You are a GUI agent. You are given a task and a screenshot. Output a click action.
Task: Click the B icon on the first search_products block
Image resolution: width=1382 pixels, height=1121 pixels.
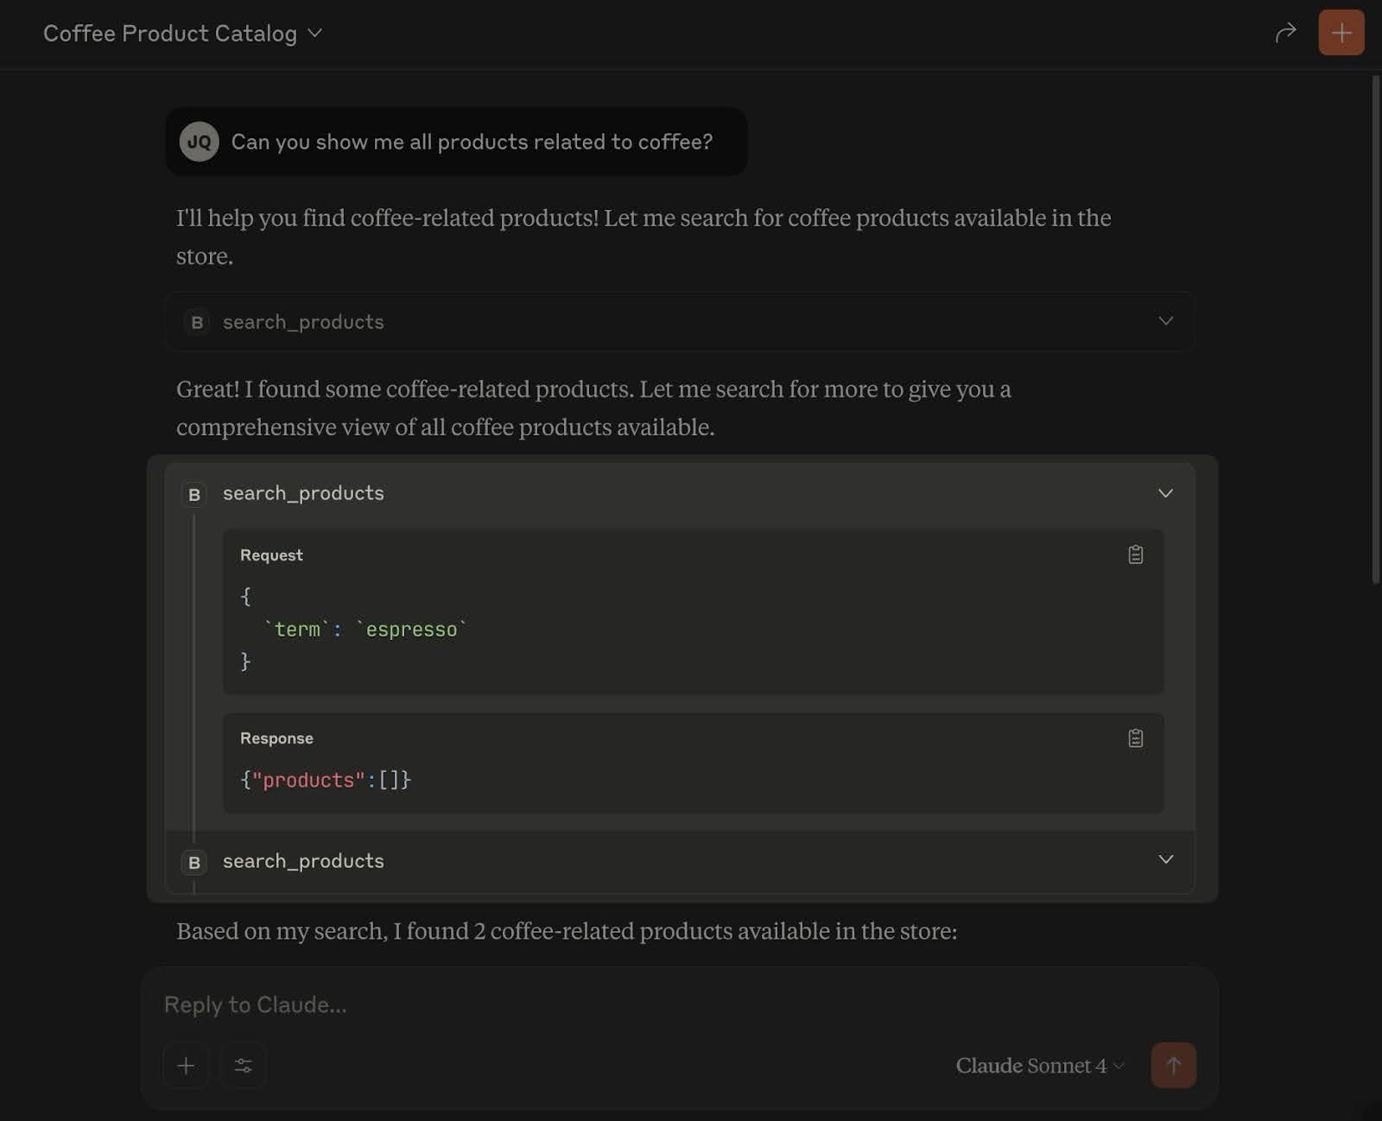tap(196, 322)
